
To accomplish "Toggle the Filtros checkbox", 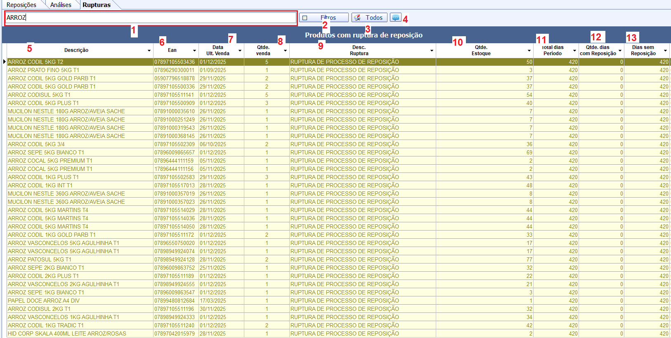I will [x=305, y=18].
